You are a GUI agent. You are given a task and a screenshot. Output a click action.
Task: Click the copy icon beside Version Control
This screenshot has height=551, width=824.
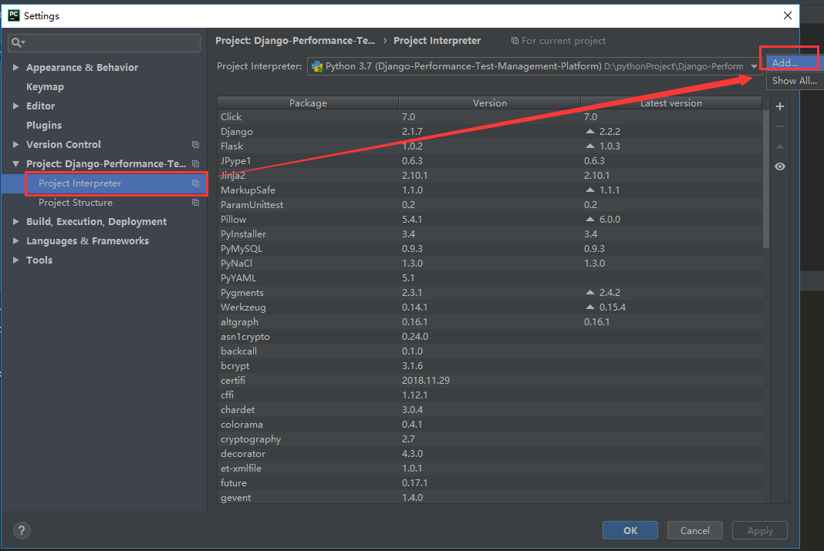[x=195, y=144]
